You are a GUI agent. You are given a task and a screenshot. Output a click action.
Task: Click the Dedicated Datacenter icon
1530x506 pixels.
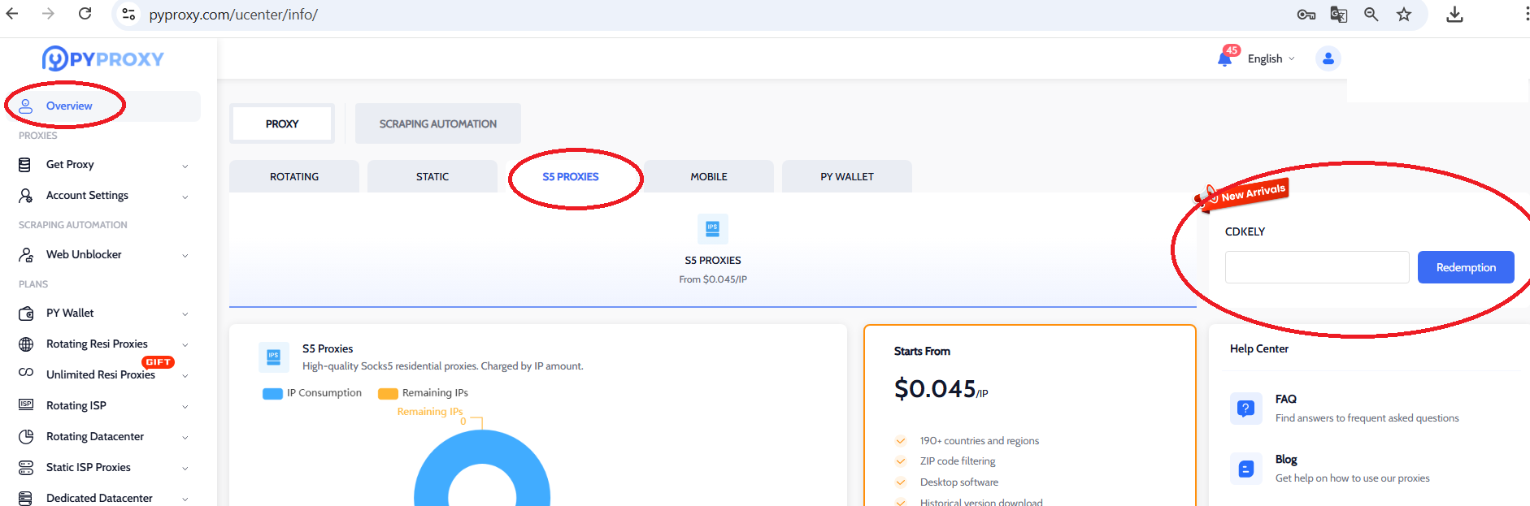(26, 499)
